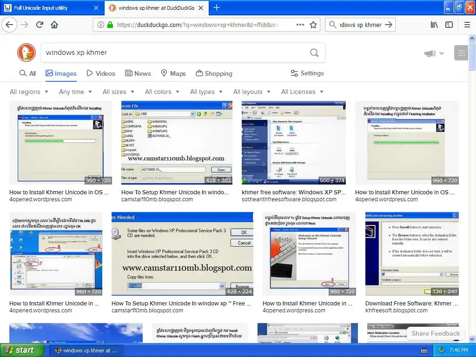Open the News results tab
Image resolution: width=476 pixels, height=357 pixels.
point(138,73)
